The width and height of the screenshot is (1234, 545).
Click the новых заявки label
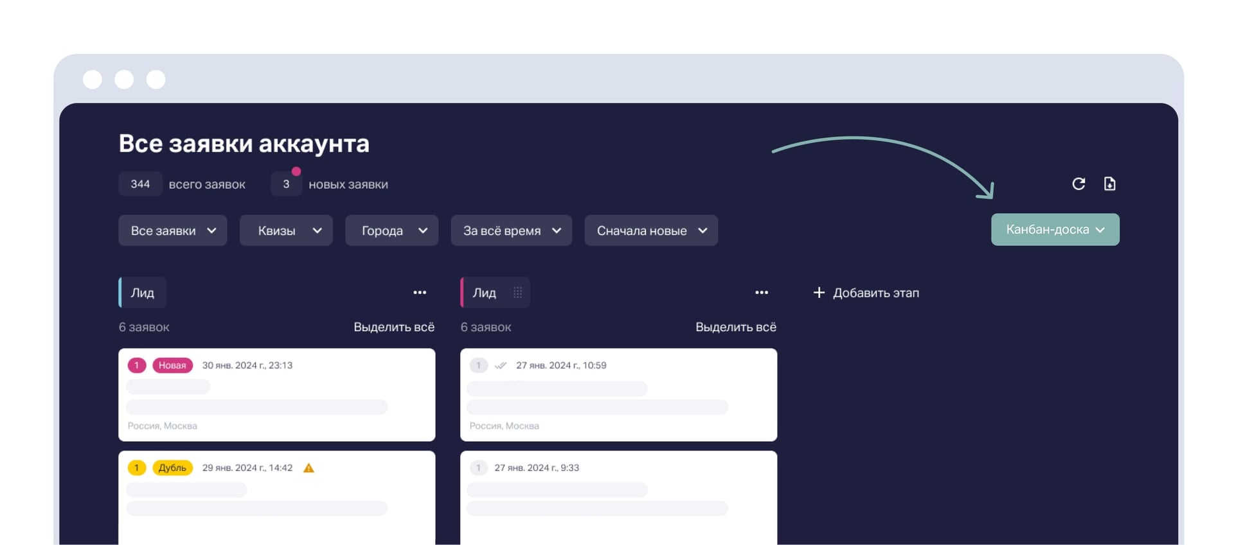(x=348, y=184)
